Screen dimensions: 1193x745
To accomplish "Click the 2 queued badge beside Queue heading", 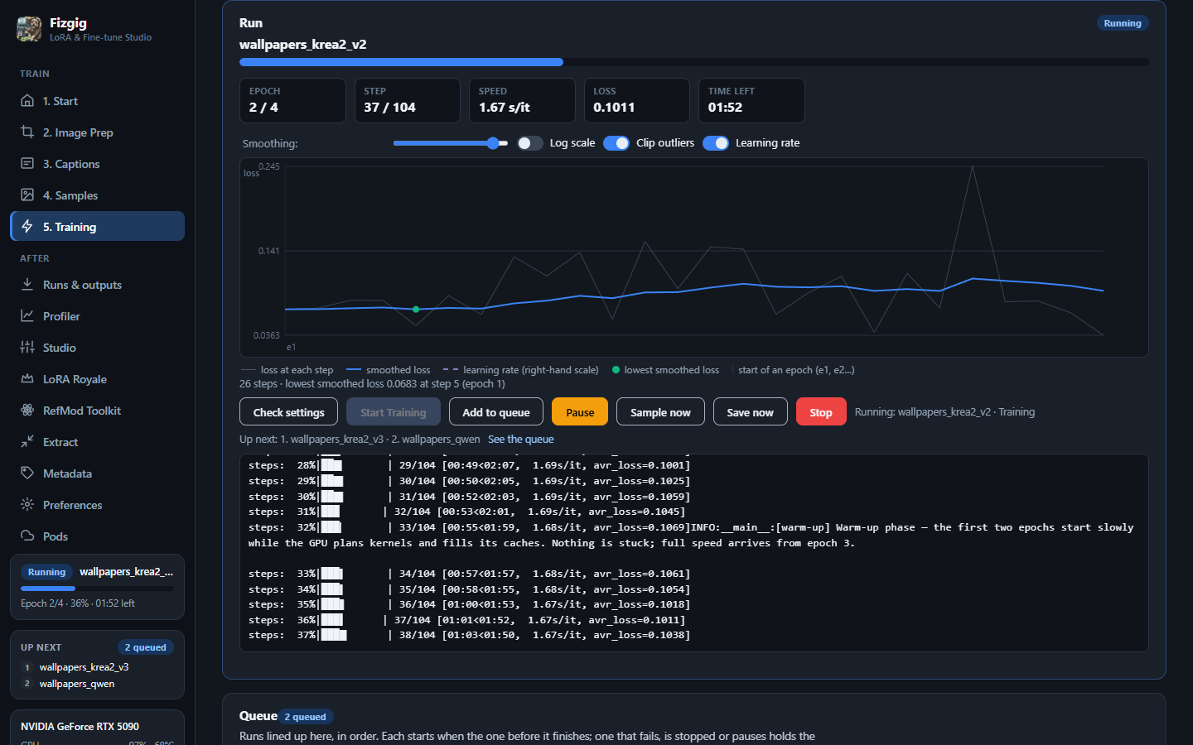I will coord(305,717).
